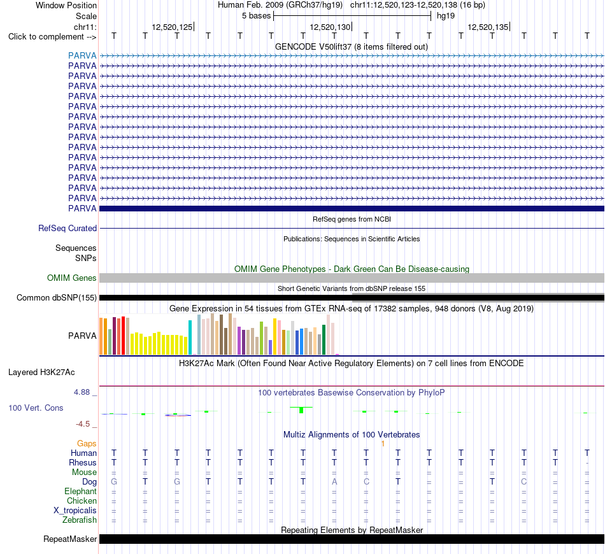605x554 pixels.
Task: Click the black PARVA label of the GTEx track
Action: click(x=82, y=336)
